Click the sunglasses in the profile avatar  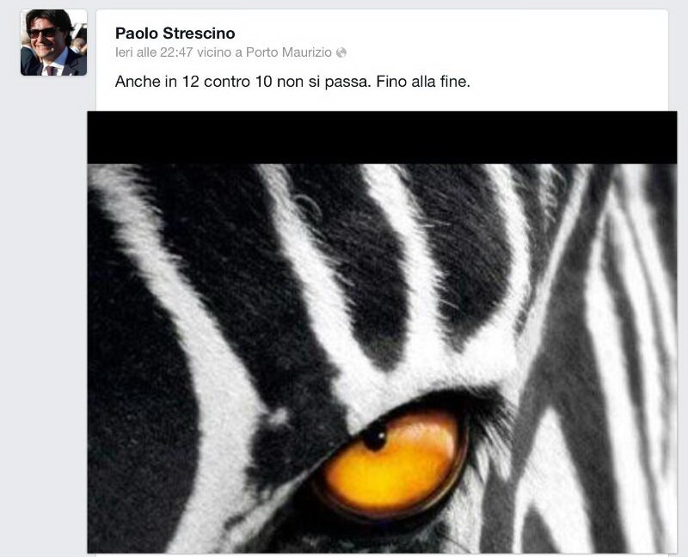[x=45, y=33]
